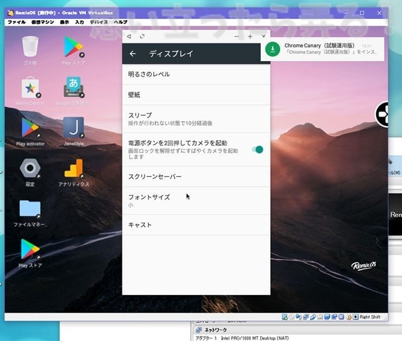Click the アダプター 1 Intel PRO/1000 text

(242, 338)
